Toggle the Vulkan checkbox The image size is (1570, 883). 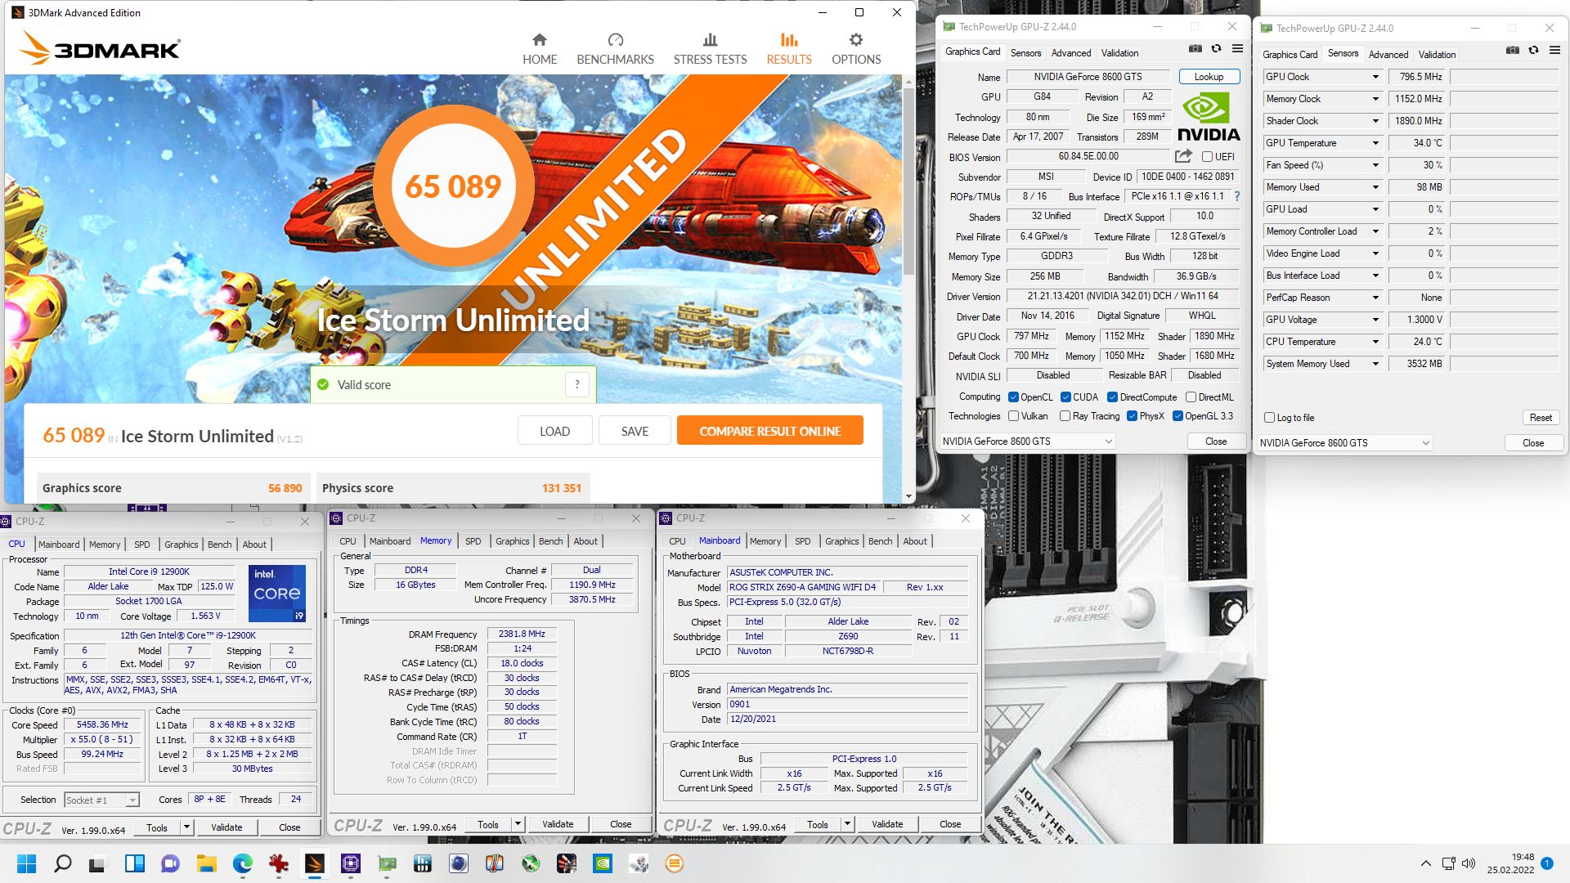pyautogui.click(x=1013, y=416)
